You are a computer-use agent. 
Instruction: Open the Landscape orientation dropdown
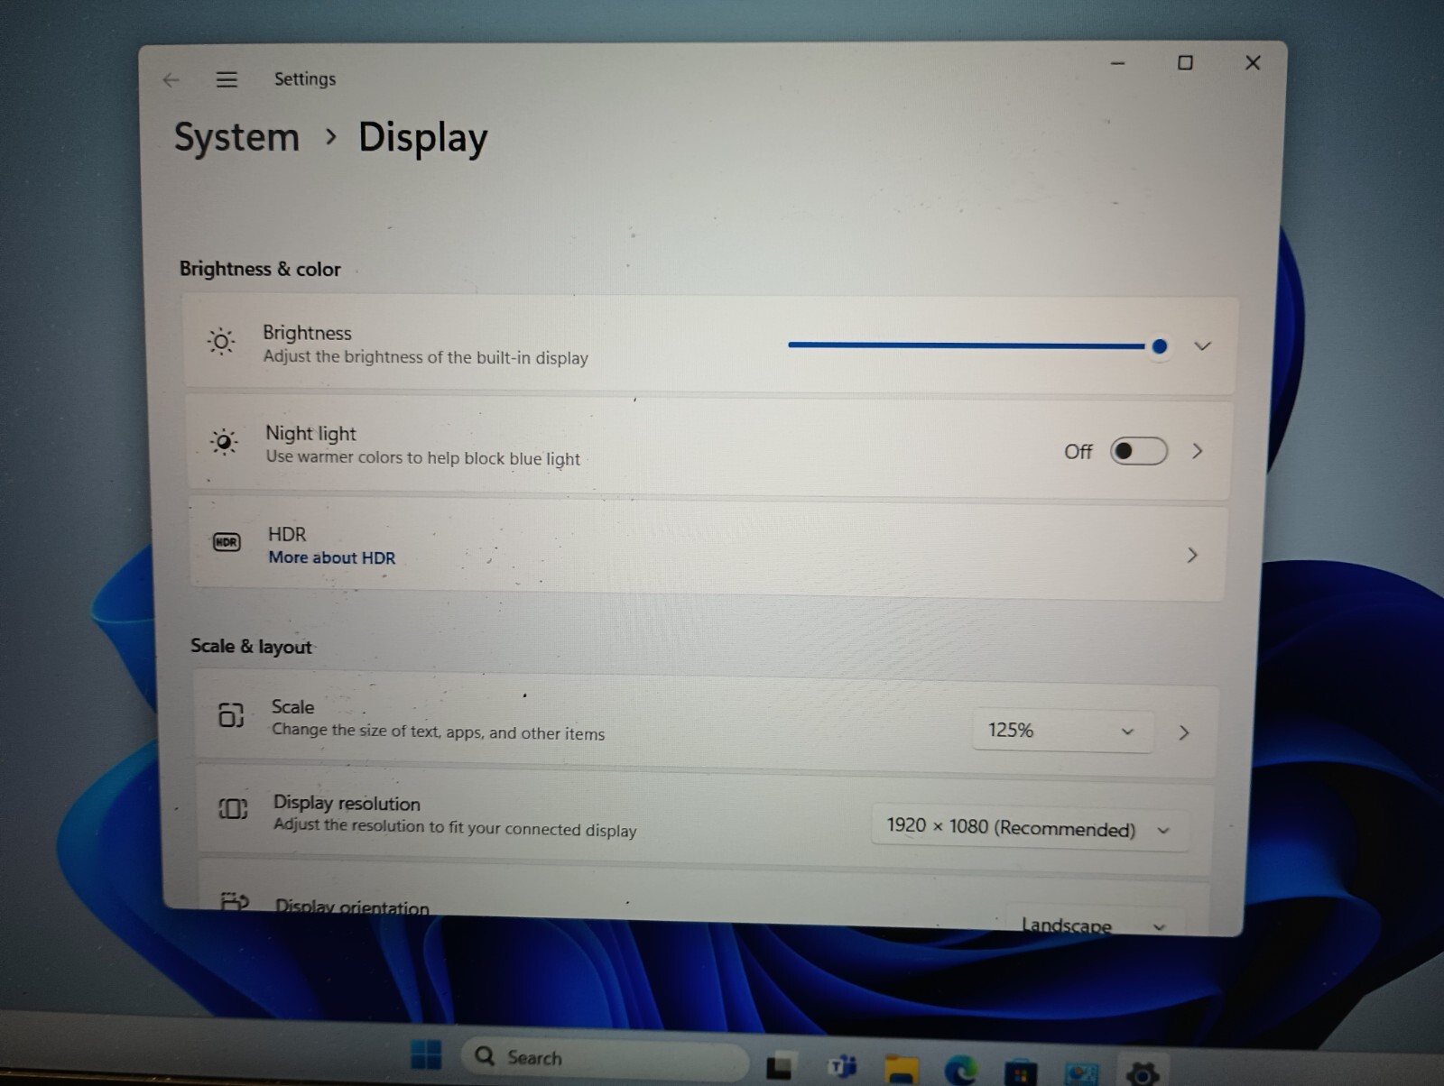tap(1094, 924)
